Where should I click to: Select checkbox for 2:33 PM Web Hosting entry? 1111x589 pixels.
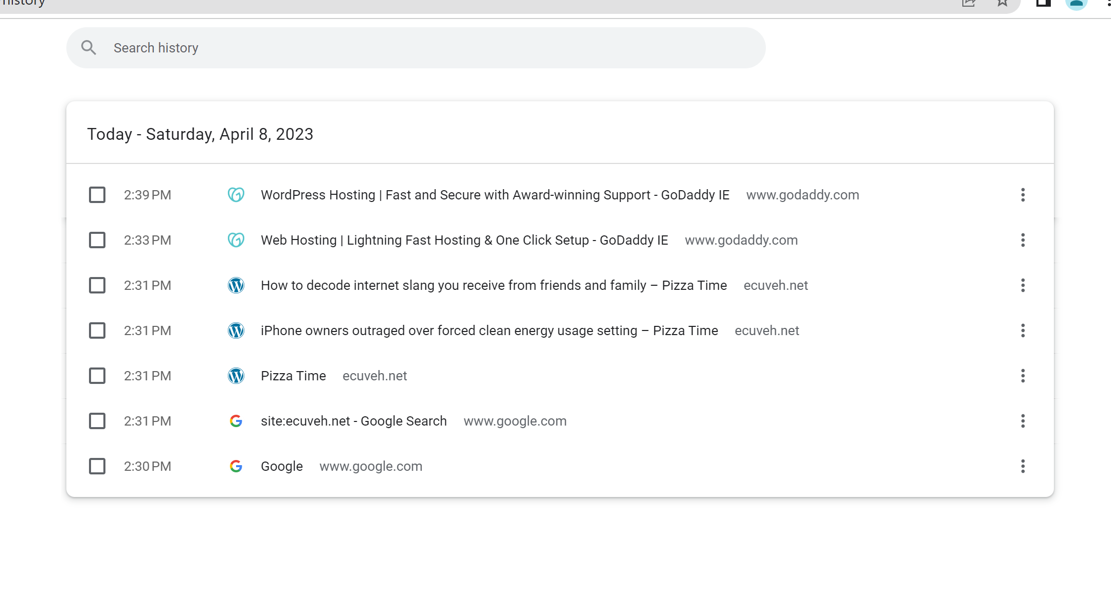click(x=97, y=240)
